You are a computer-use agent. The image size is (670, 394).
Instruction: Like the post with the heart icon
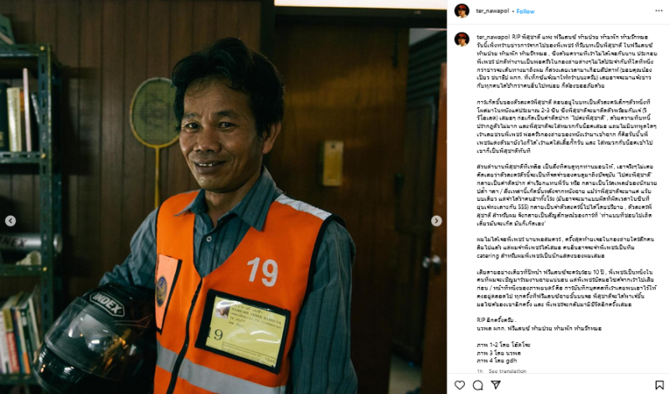tap(460, 385)
